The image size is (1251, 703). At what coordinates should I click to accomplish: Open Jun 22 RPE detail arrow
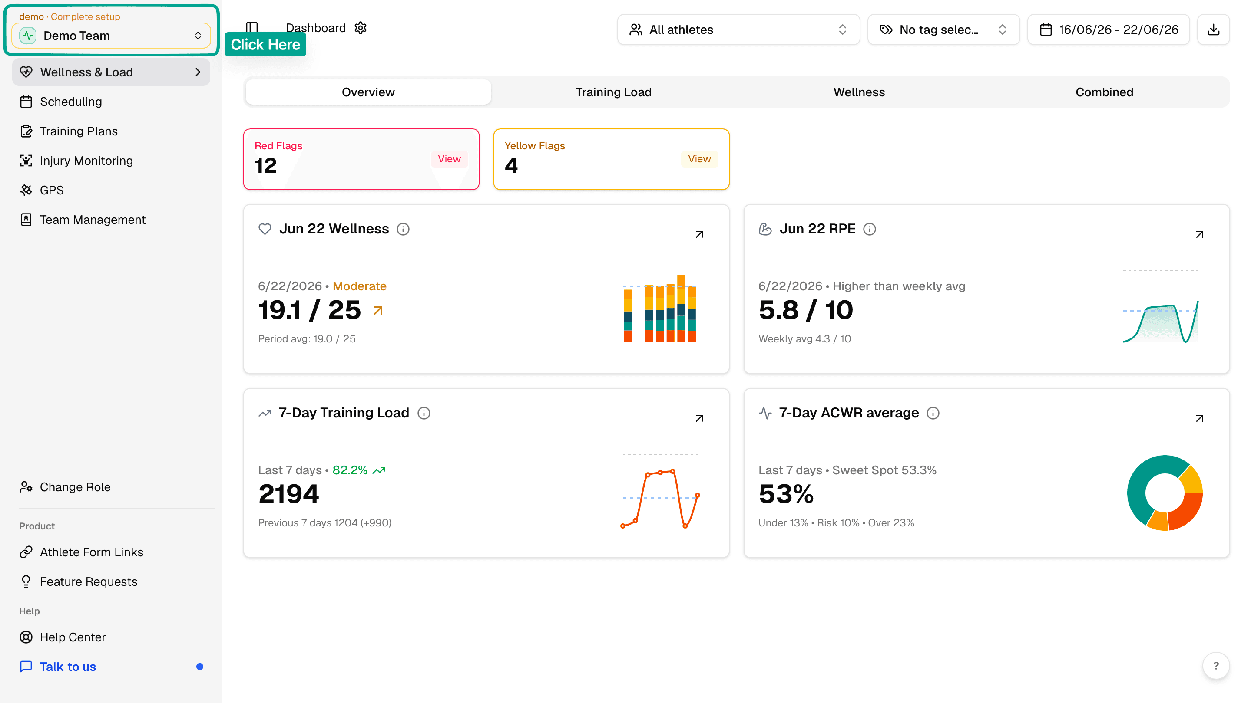coord(1199,234)
